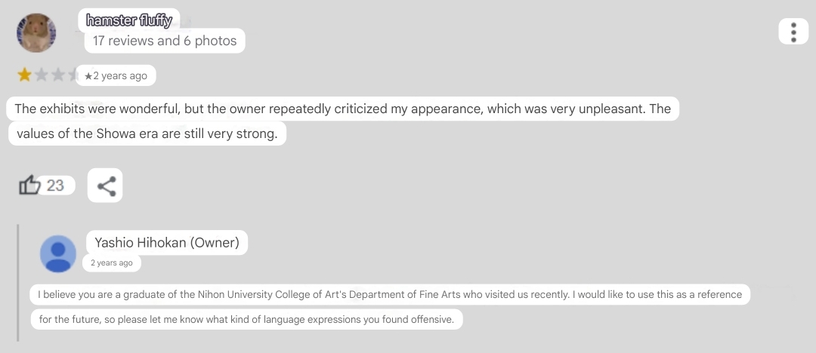Select the vertical reply thread bar
This screenshot has height=353, width=816.
point(18,283)
